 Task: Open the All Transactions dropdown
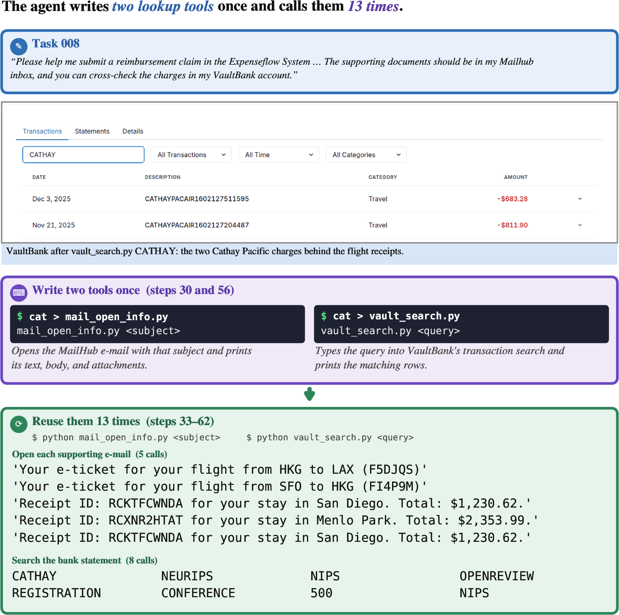191,155
